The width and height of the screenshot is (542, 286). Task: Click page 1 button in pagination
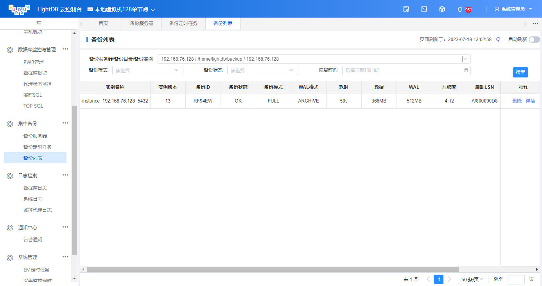[439, 279]
